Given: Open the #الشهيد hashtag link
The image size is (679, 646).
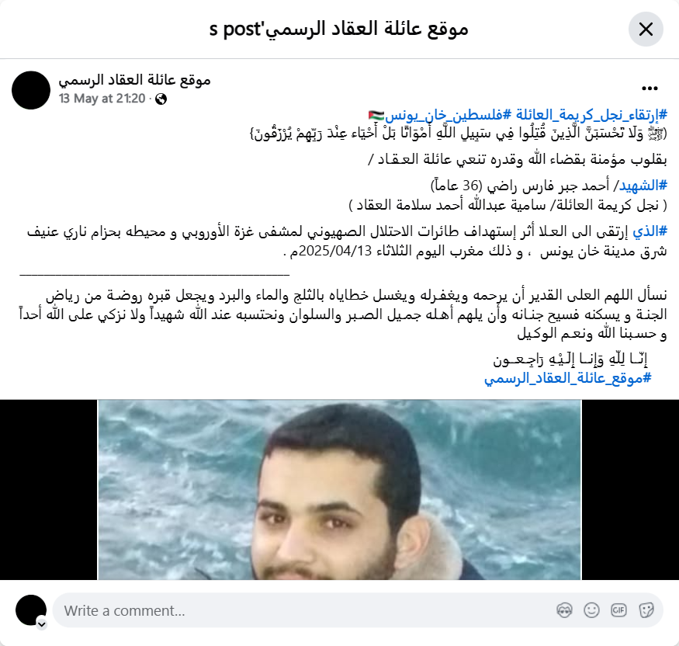Looking at the screenshot, I should 643,186.
